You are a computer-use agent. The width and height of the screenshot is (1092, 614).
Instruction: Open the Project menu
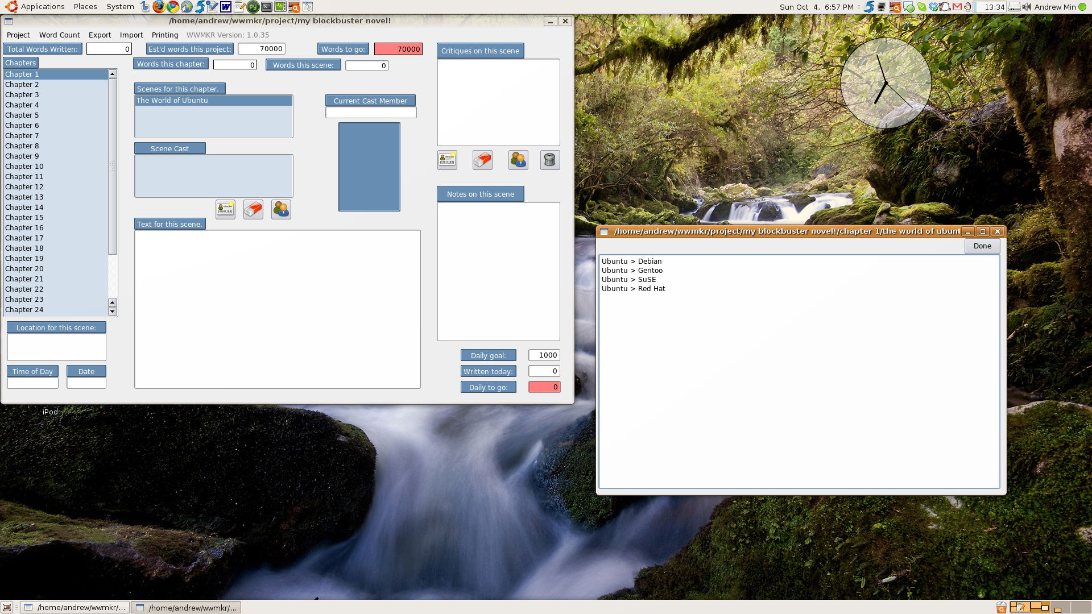[x=18, y=35]
